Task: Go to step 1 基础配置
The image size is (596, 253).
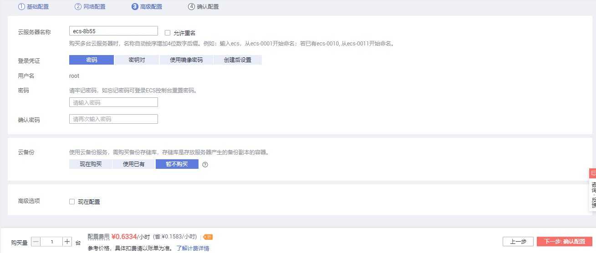Action: 34,7
